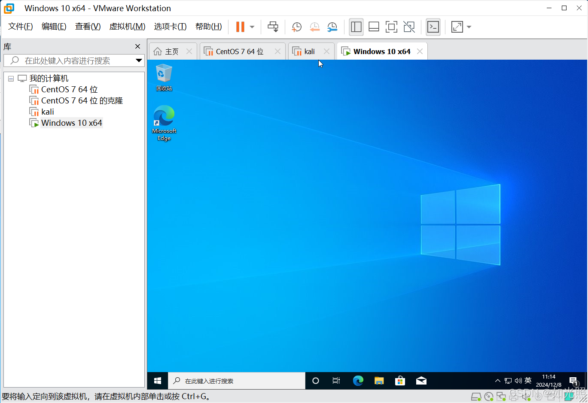Select CentOS 7 64 位 的克隆

[82, 100]
